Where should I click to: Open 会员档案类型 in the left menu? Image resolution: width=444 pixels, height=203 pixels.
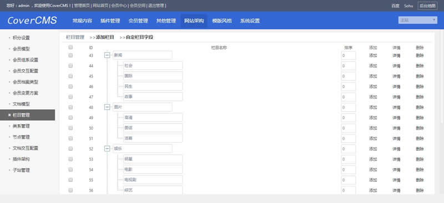tap(26, 82)
